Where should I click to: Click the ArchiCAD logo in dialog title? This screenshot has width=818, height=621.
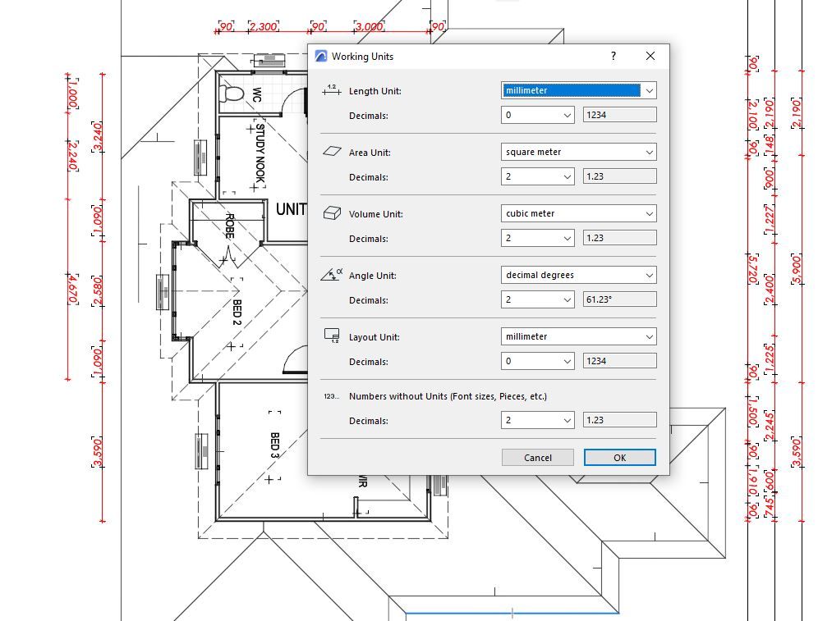pyautogui.click(x=321, y=57)
